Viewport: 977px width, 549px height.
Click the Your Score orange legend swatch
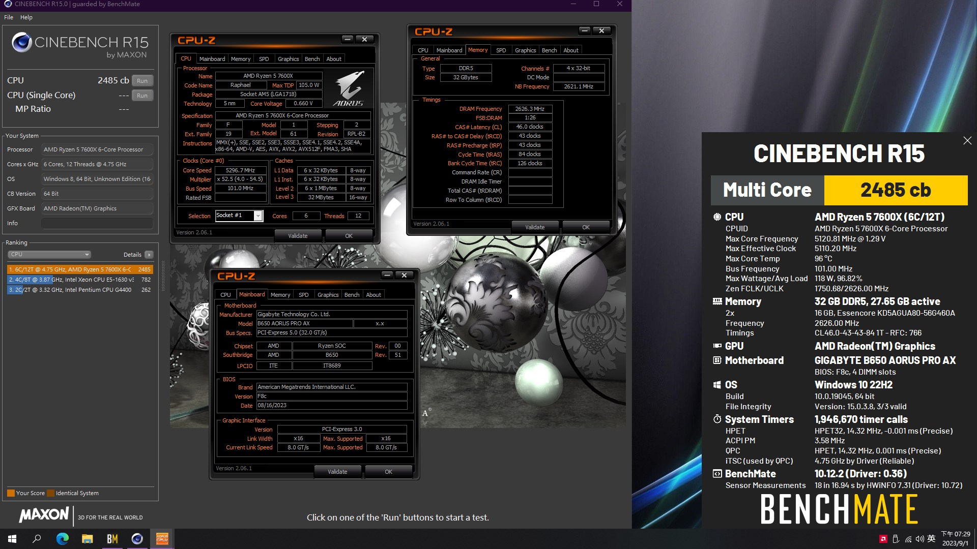pyautogui.click(x=11, y=493)
